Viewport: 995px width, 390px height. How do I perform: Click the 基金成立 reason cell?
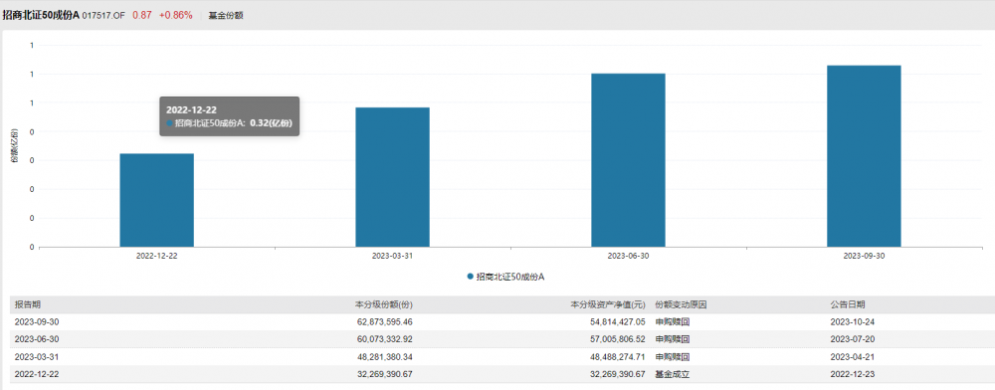tap(672, 374)
